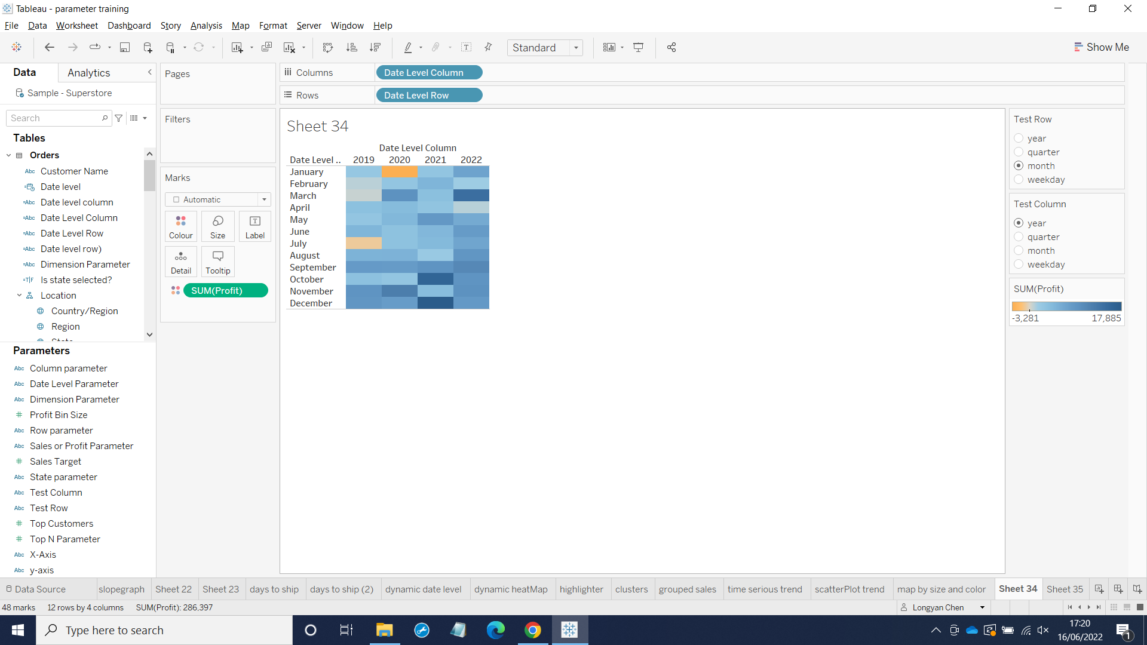Viewport: 1147px width, 645px height.
Task: Click the Show Me button
Action: [1101, 47]
